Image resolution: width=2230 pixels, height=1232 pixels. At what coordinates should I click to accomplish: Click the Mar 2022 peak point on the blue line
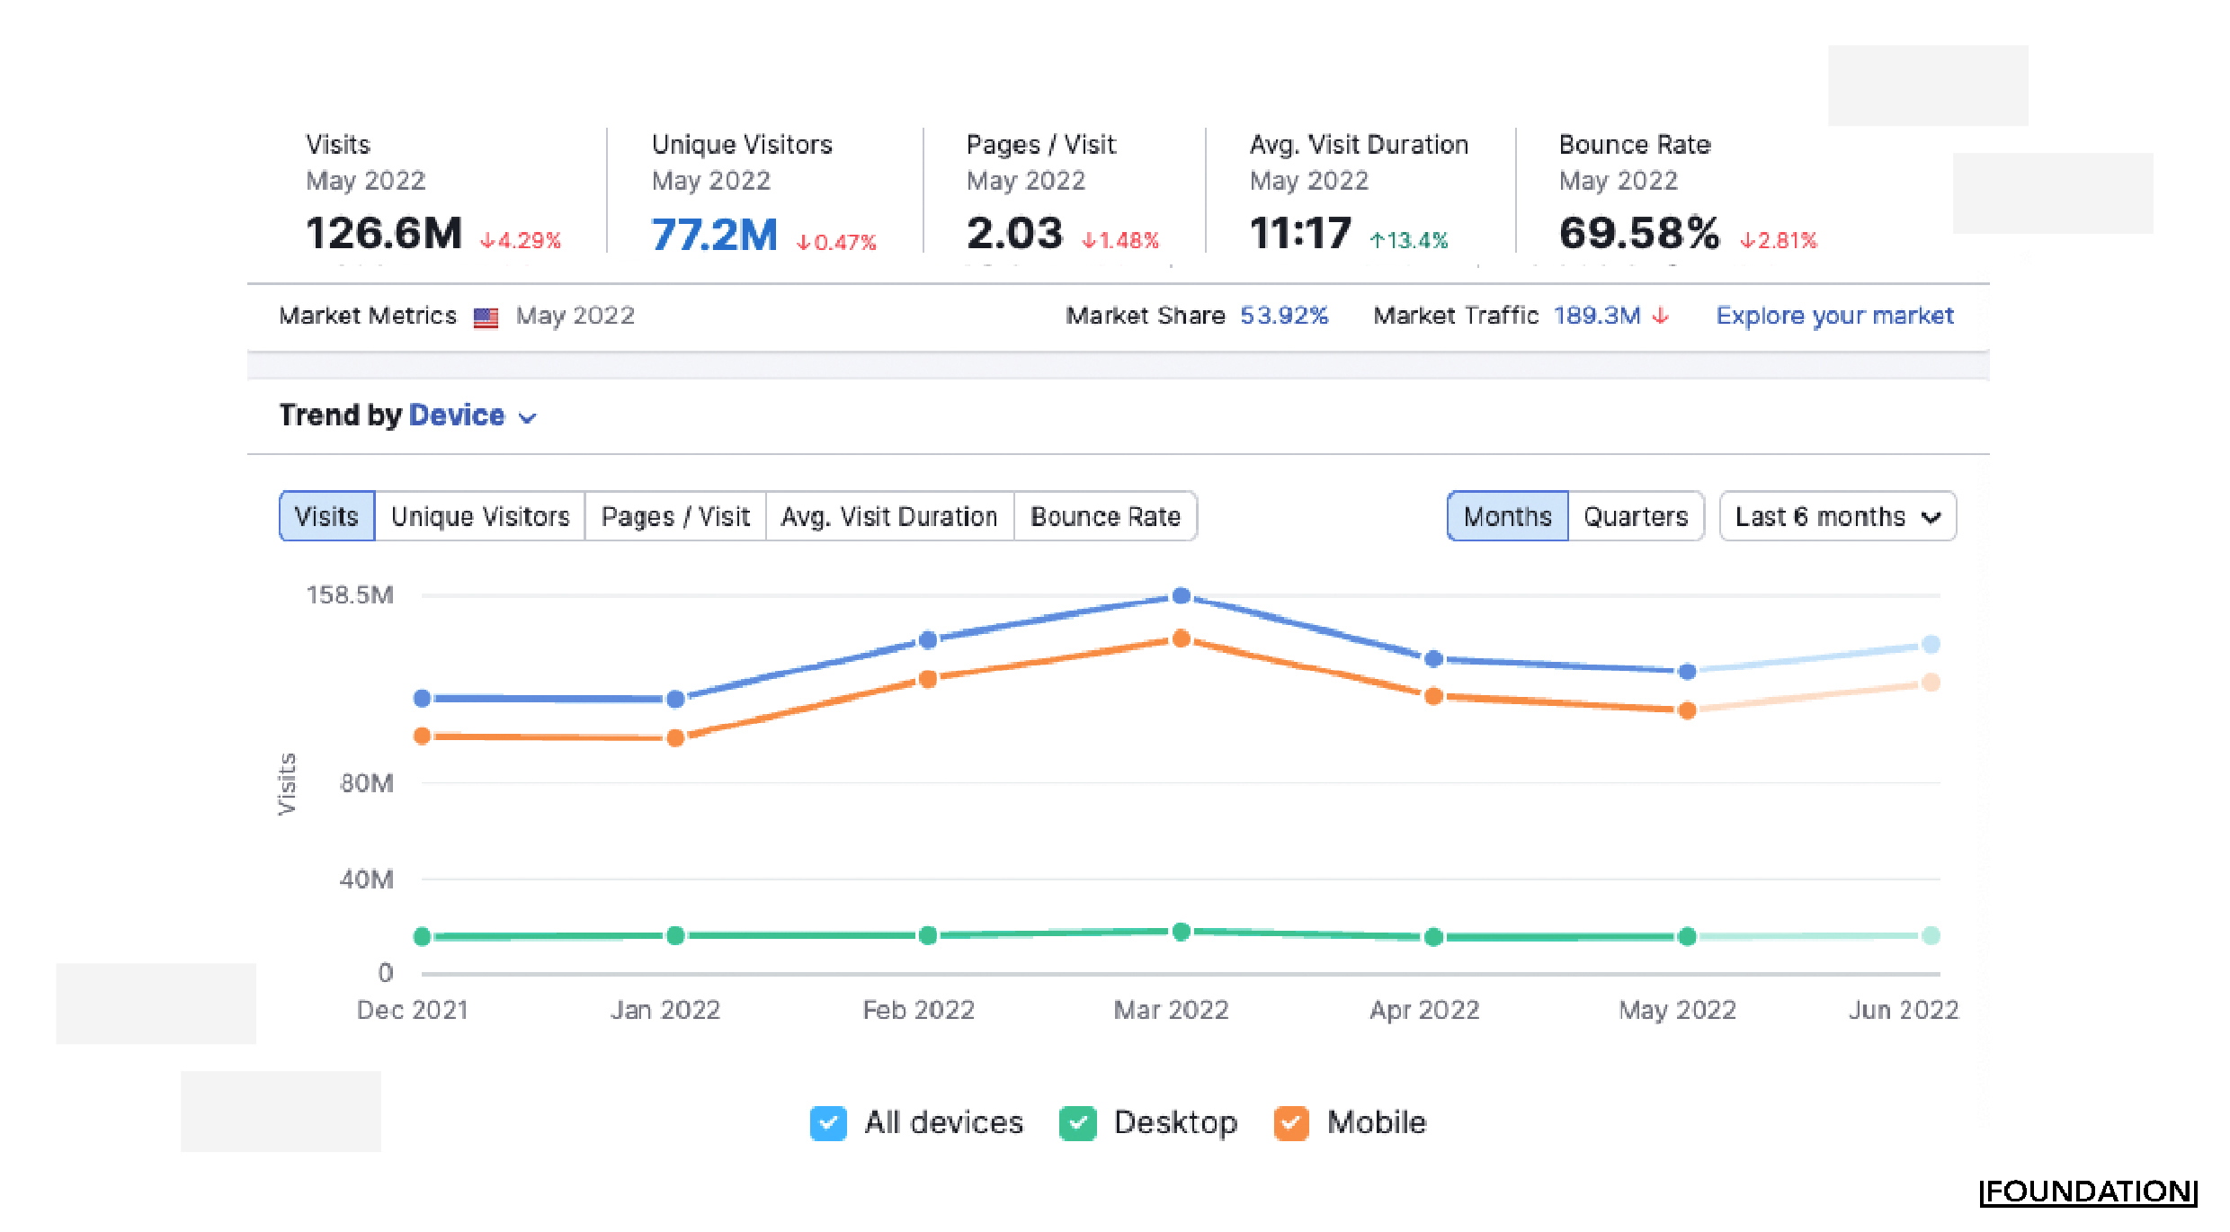(x=1182, y=595)
